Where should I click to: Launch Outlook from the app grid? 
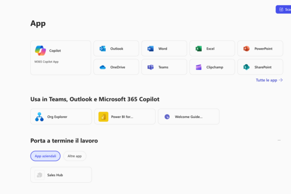[102, 48]
